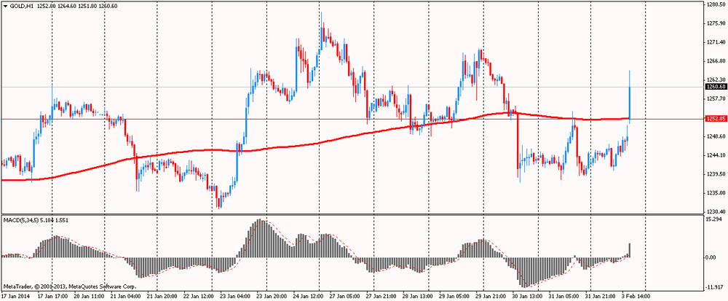Click the 17 Jan 17:00 time label

point(52,296)
